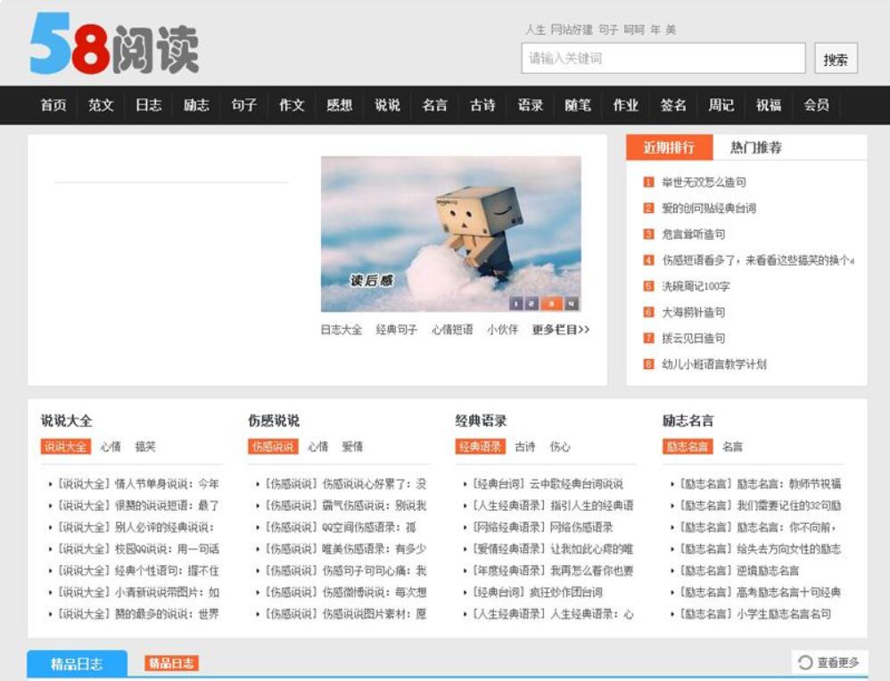Expand the 古诗 filter under 经典语录
The width and height of the screenshot is (890, 681).
pos(525,447)
